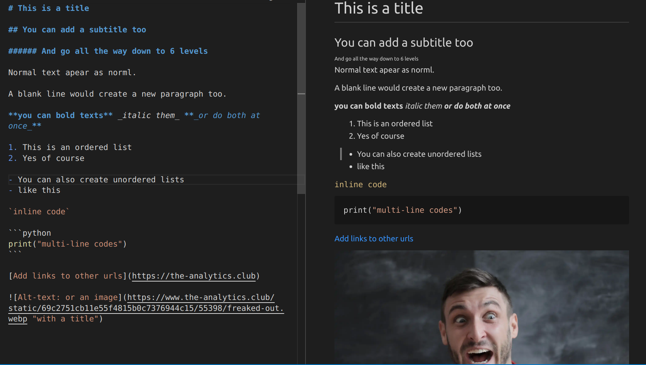Screen dimensions: 646x365
Task: Click editor text '`inline code`'
Action: (39, 212)
